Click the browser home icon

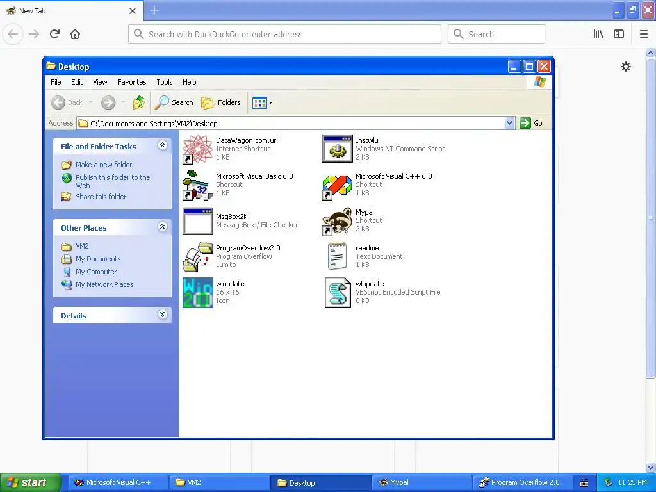coord(75,34)
